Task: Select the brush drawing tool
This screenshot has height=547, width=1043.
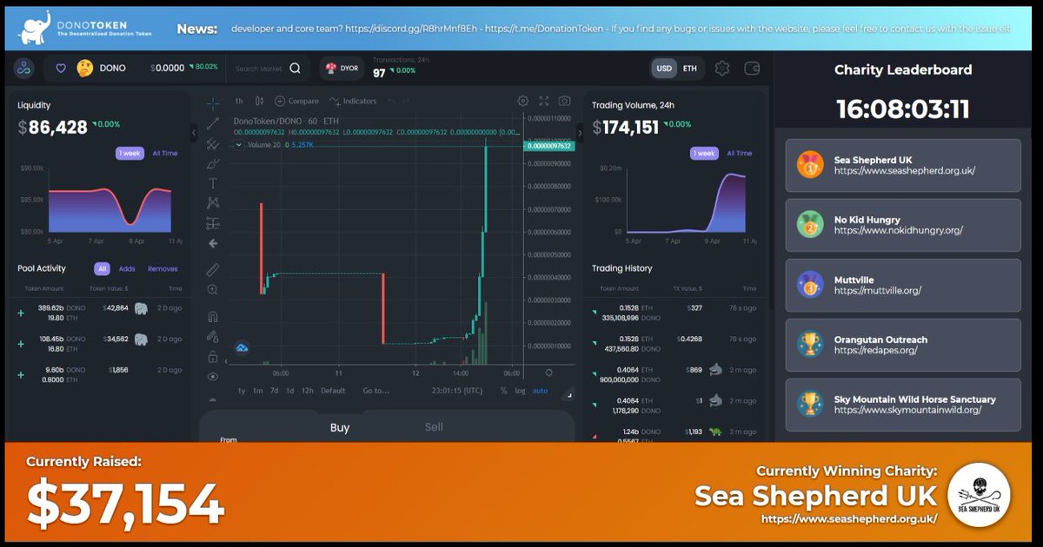Action: pos(213,163)
